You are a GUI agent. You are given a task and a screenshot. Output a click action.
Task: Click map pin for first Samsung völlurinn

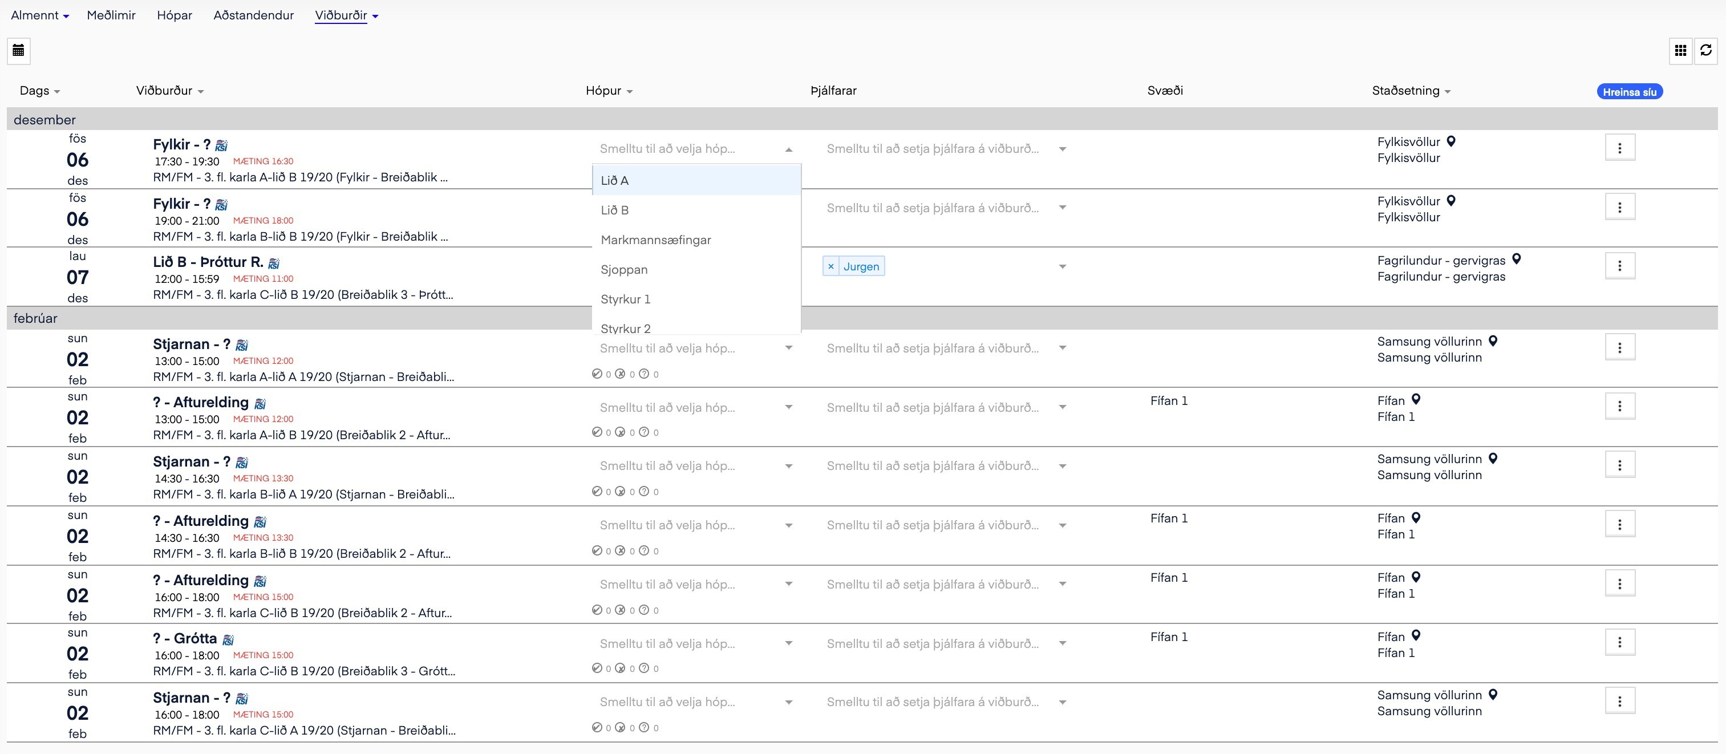pyautogui.click(x=1493, y=341)
